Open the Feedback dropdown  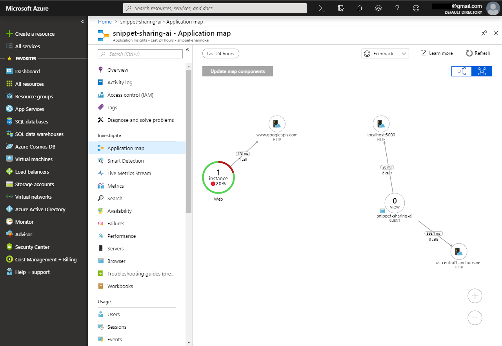tap(385, 54)
